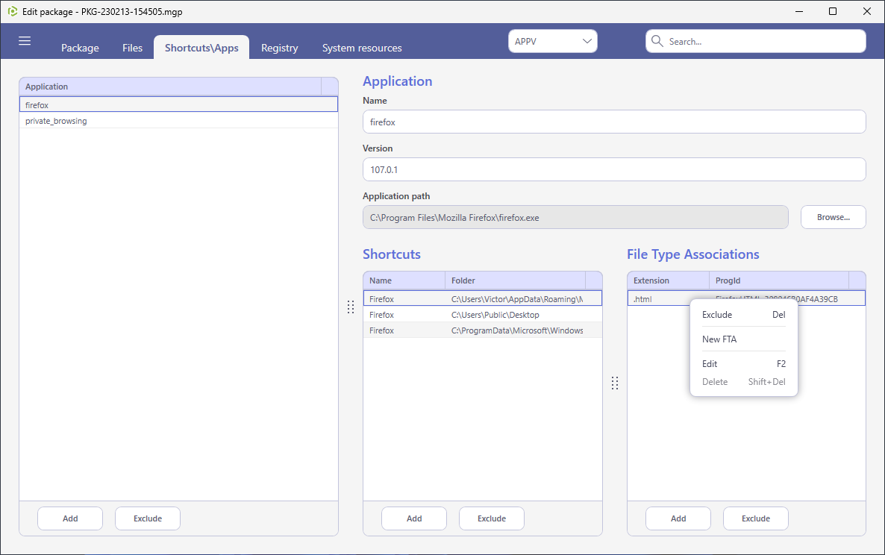This screenshot has height=555, width=885.
Task: Select the Firefox shortcut in AppData\Roaming
Action: click(483, 299)
